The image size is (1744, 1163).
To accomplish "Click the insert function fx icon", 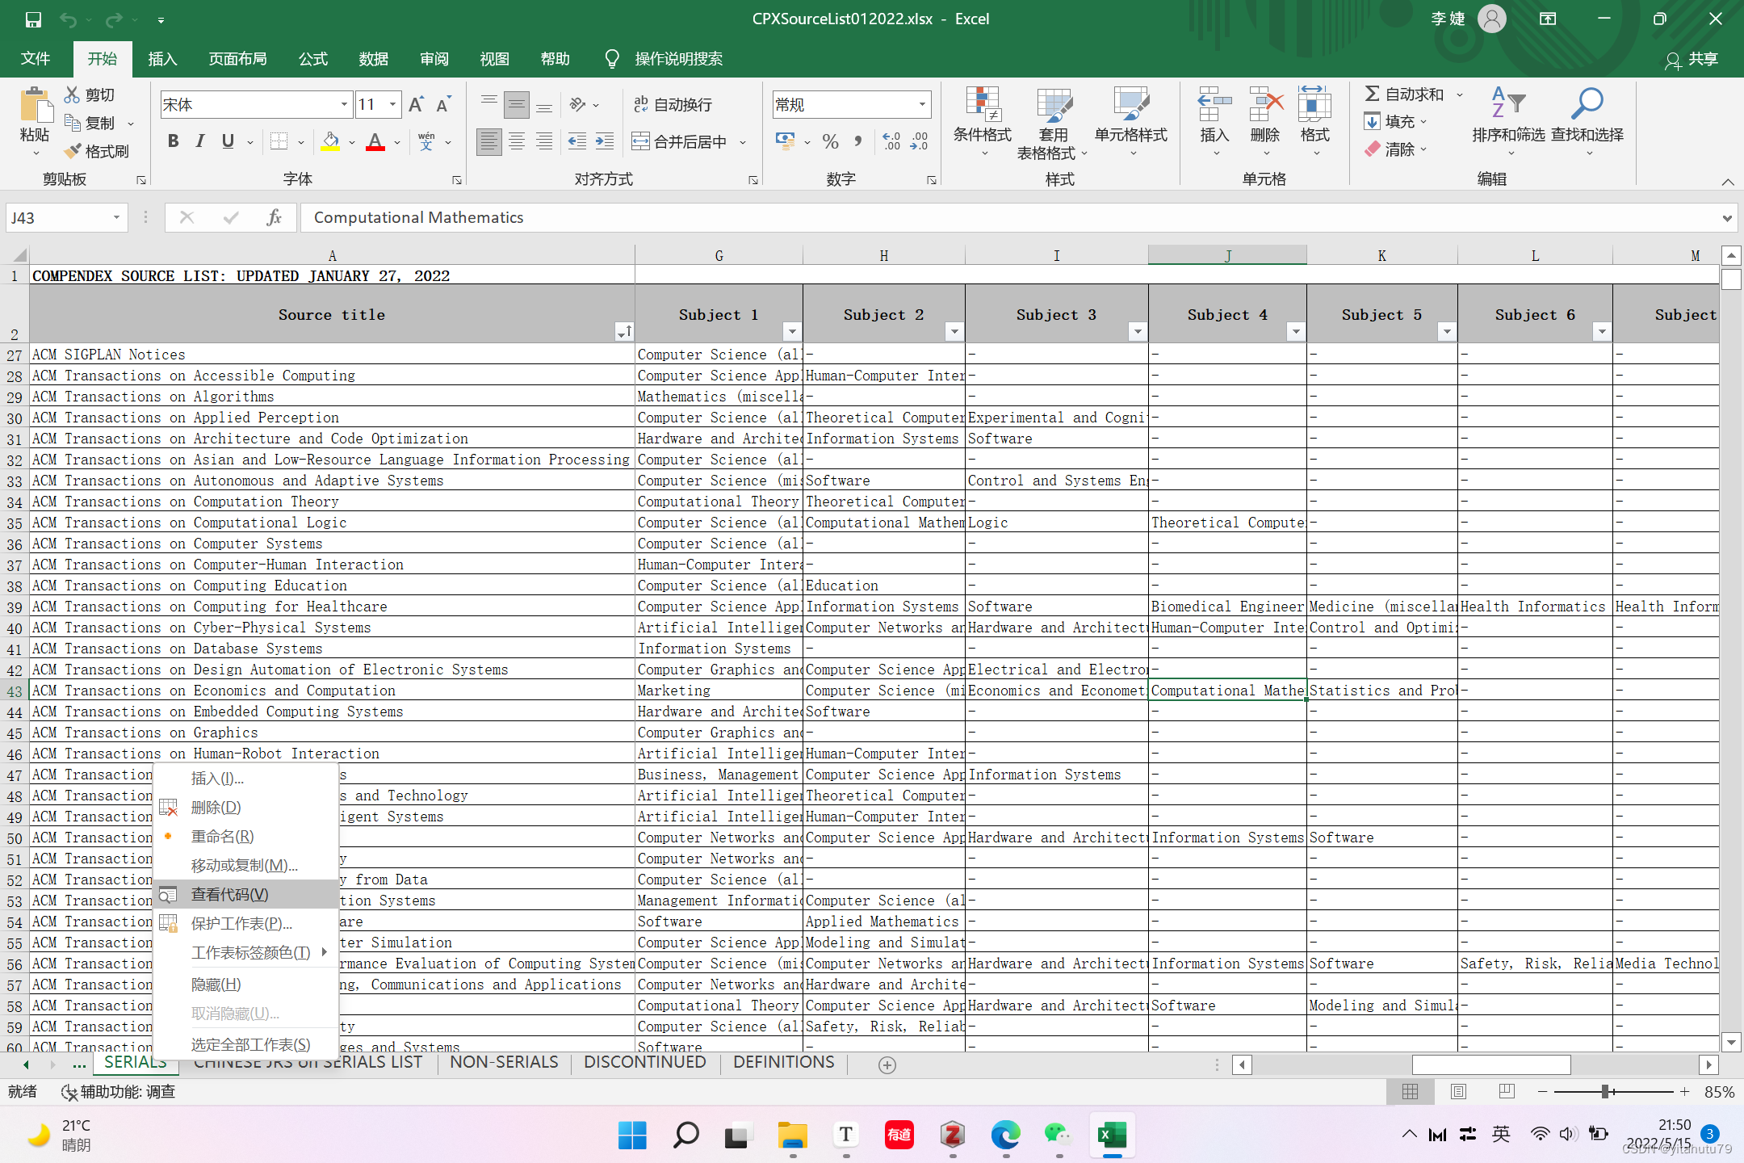I will click(x=274, y=217).
